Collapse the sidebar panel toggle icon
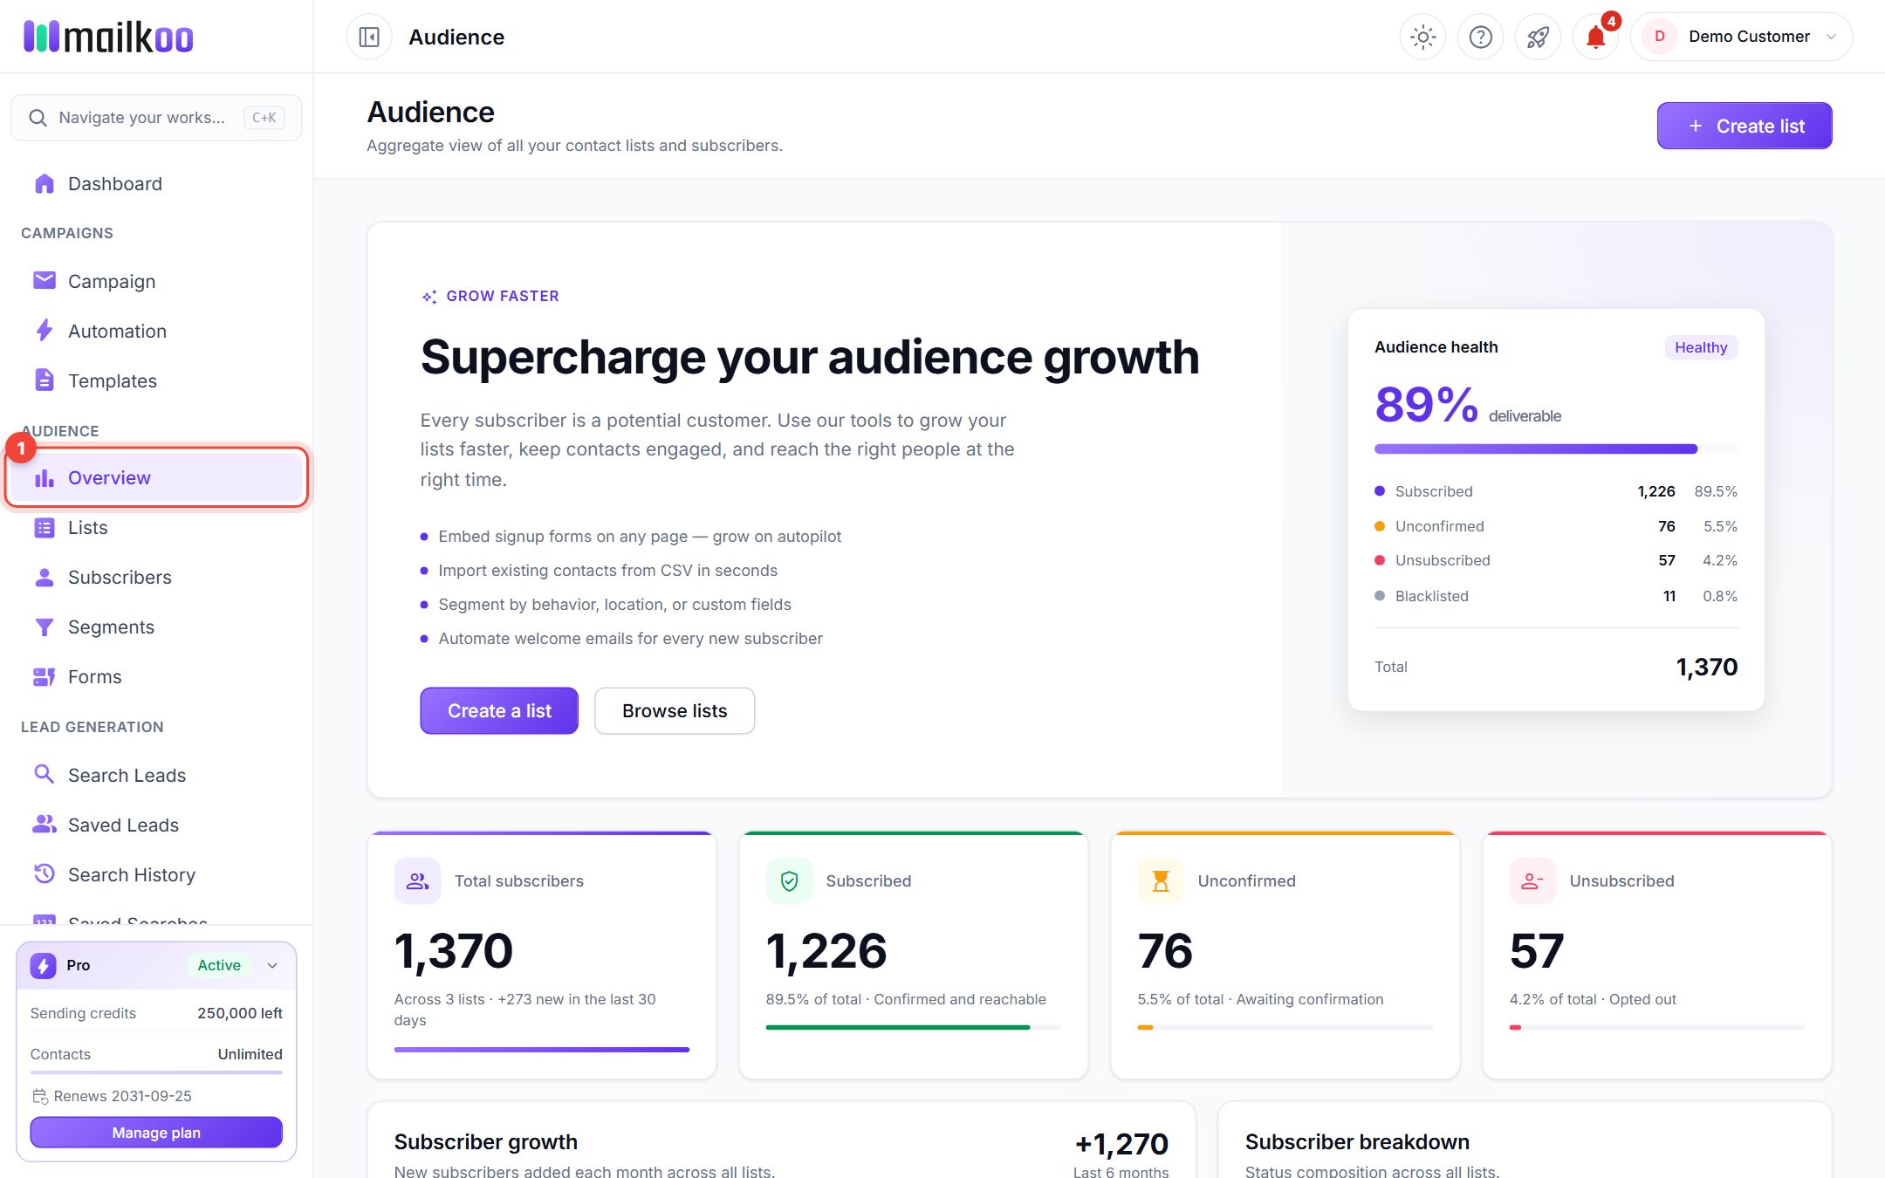The width and height of the screenshot is (1885, 1178). pyautogui.click(x=369, y=37)
